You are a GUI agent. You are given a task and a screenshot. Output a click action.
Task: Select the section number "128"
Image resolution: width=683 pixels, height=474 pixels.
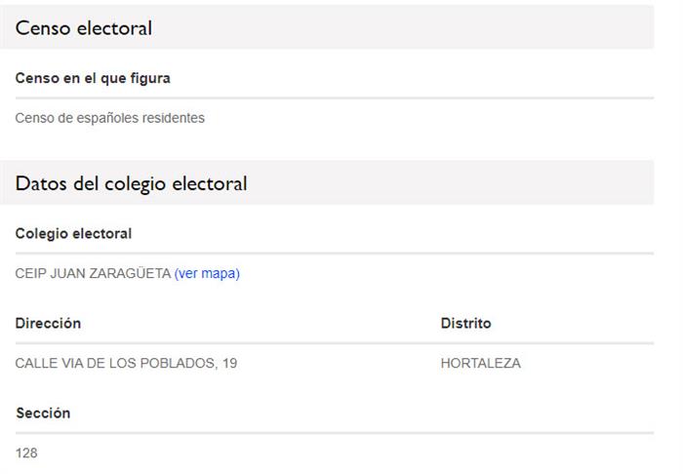click(x=26, y=454)
